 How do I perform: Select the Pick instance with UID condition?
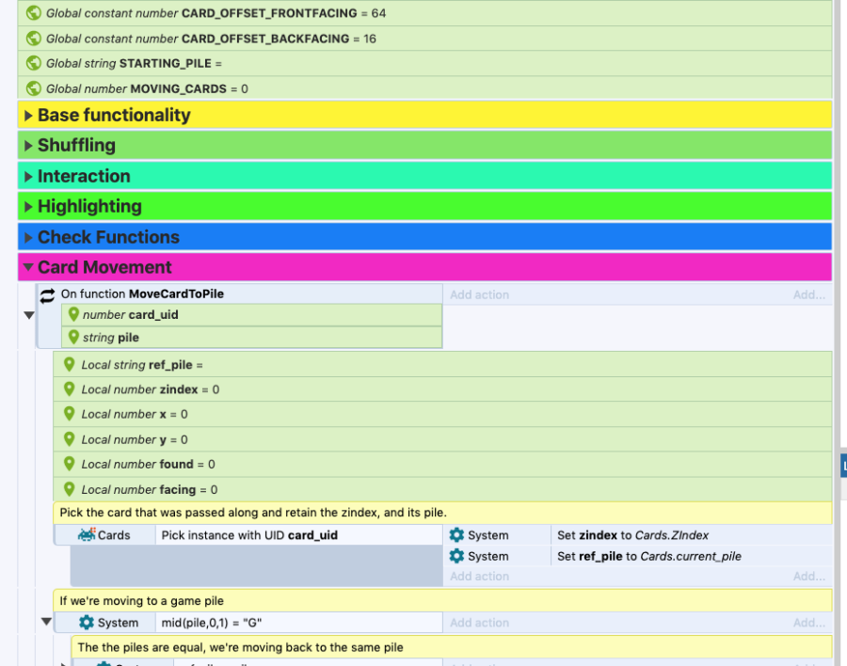(249, 535)
